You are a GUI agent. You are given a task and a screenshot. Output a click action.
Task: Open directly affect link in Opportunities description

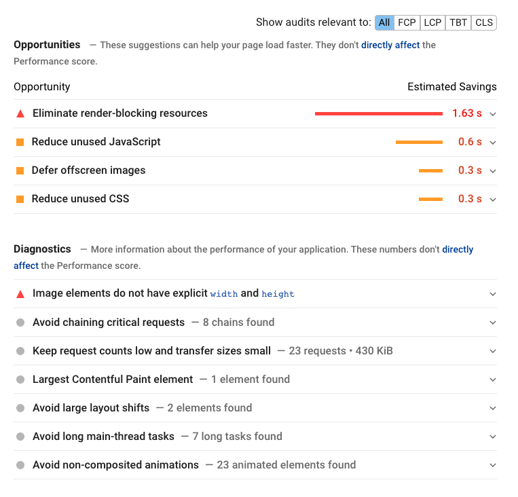(390, 45)
